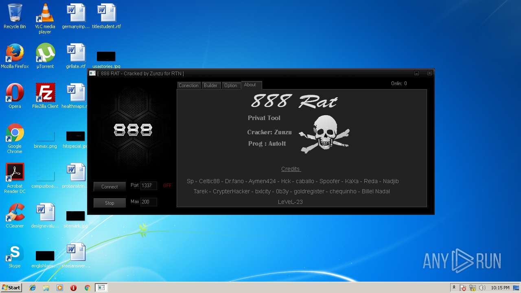Open µTorrent desktop shortcut
Screen dimensions: 521x293
pyautogui.click(x=45, y=56)
